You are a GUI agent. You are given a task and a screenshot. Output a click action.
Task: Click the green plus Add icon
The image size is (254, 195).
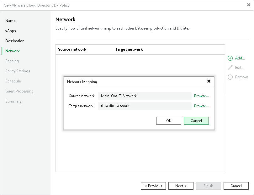click(230, 58)
